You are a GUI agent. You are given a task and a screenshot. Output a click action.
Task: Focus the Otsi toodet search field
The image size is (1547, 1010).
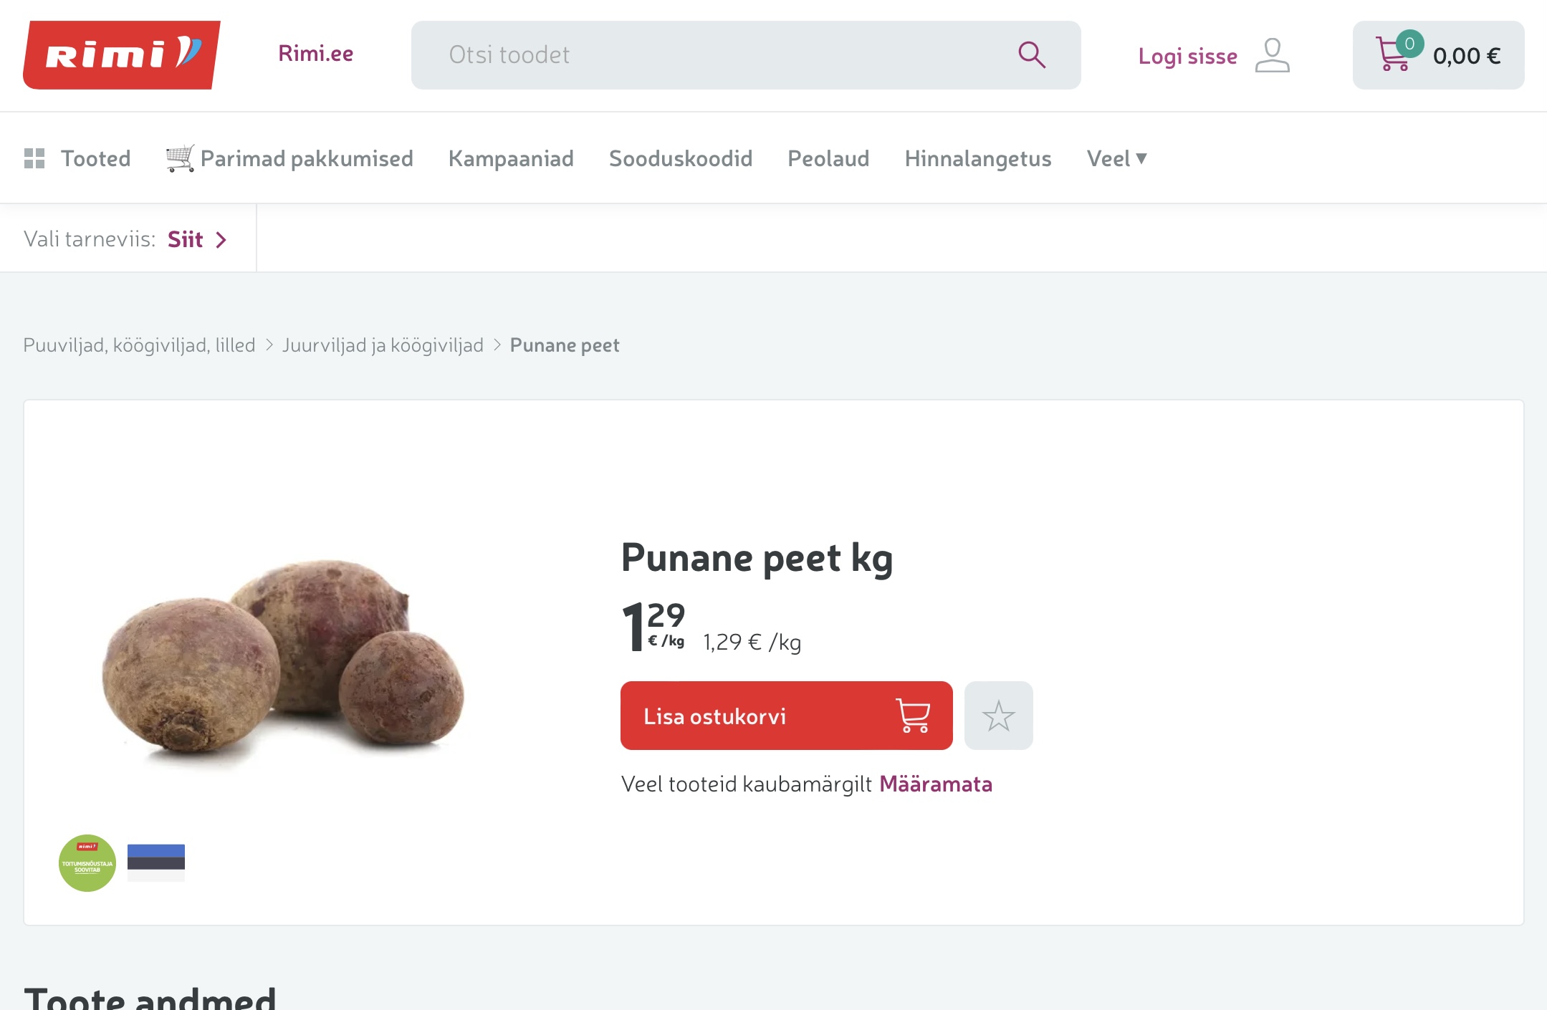[745, 55]
